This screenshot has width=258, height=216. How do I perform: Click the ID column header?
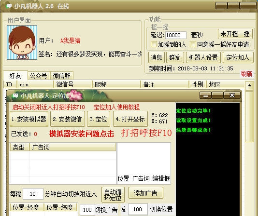tap(10, 84)
